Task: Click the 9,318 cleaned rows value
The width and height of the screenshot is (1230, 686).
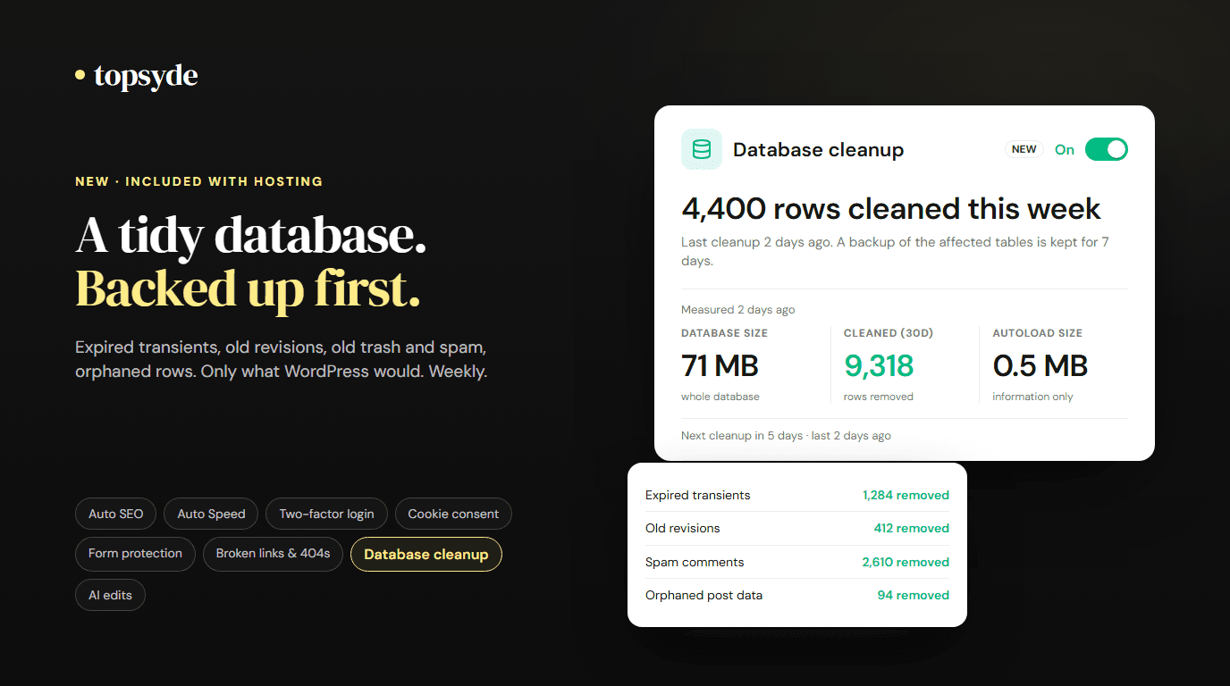Action: pos(879,365)
